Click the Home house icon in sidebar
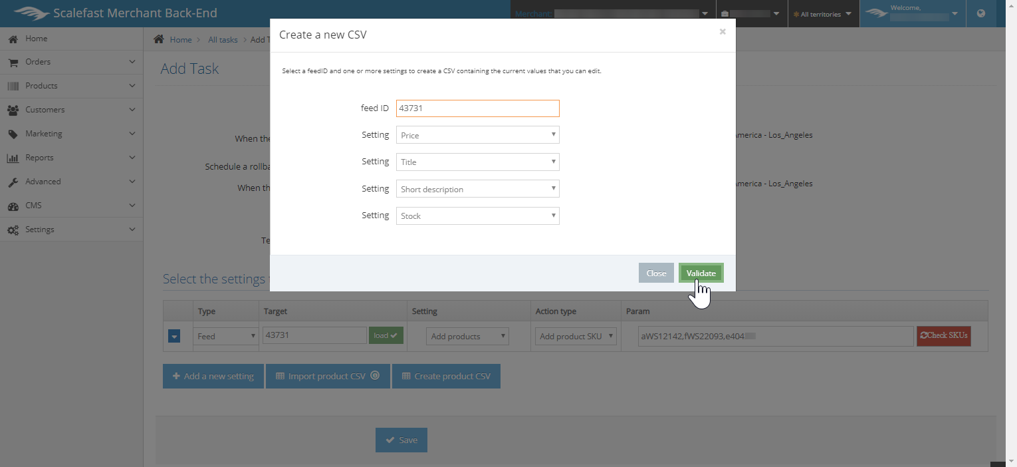Screen dimensions: 1017x467 click(x=13, y=39)
